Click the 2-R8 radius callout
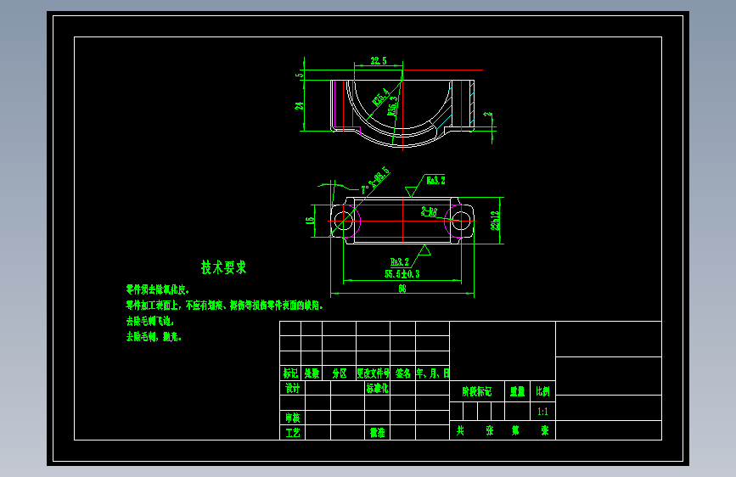The width and height of the screenshot is (736, 477). point(429,211)
